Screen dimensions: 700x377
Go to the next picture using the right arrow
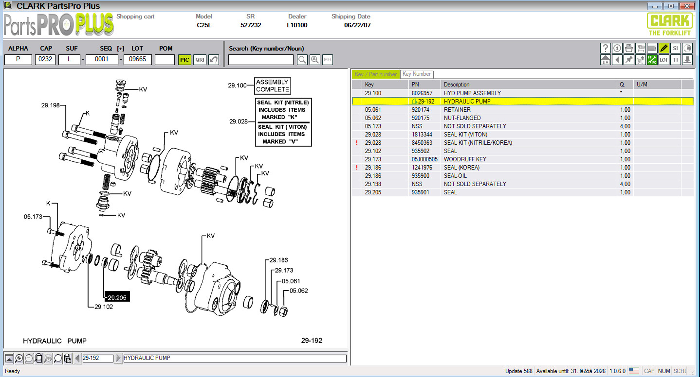point(118,358)
